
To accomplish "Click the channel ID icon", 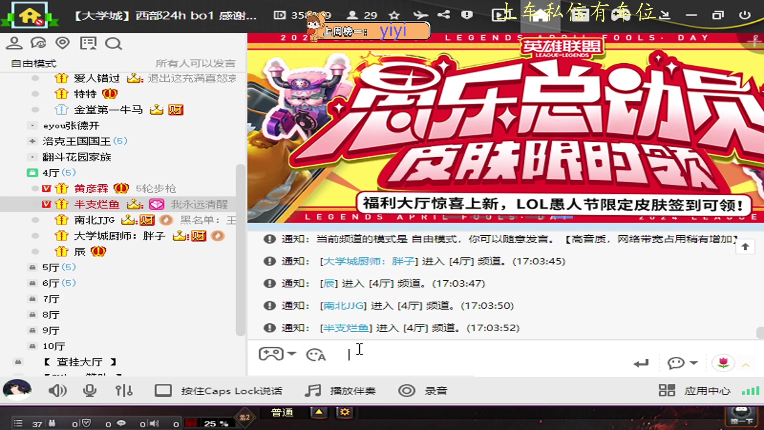I will point(279,15).
